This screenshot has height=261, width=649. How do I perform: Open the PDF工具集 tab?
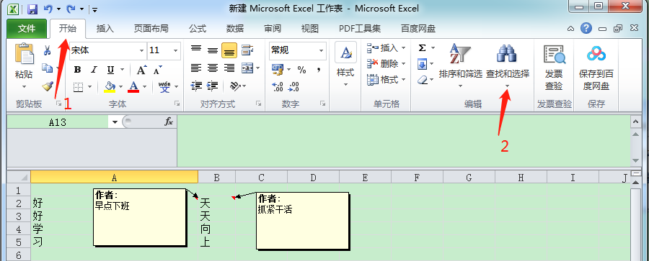(360, 29)
